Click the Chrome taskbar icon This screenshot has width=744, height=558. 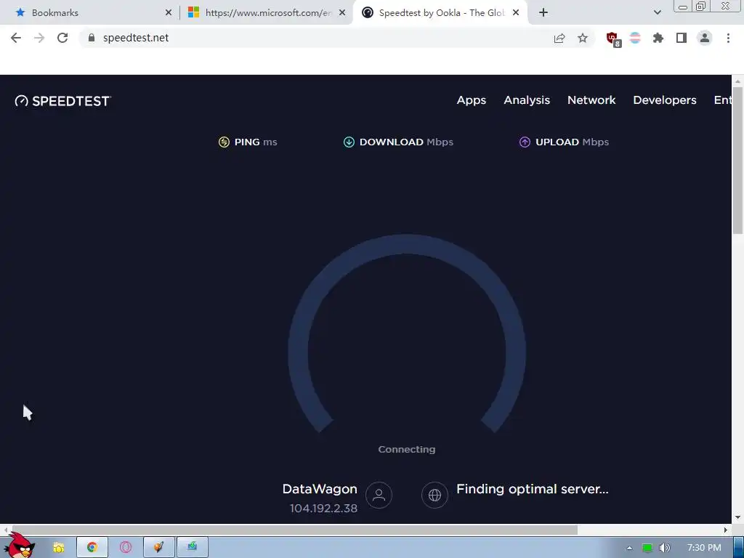[92, 548]
